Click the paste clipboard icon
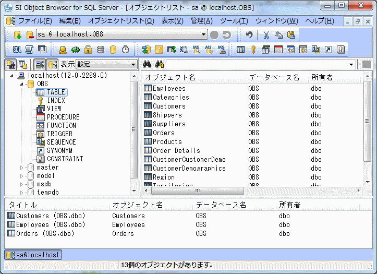Screen dimensions: 377x274 click(291, 35)
